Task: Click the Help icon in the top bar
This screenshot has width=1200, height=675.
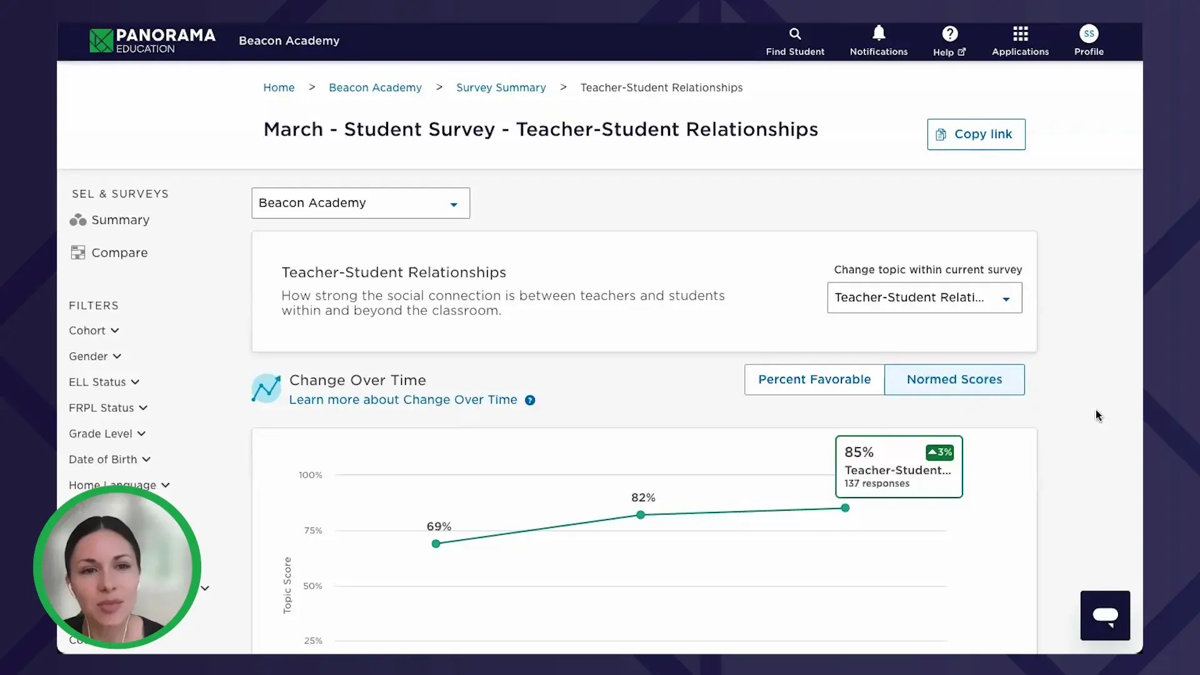Action: [949, 34]
